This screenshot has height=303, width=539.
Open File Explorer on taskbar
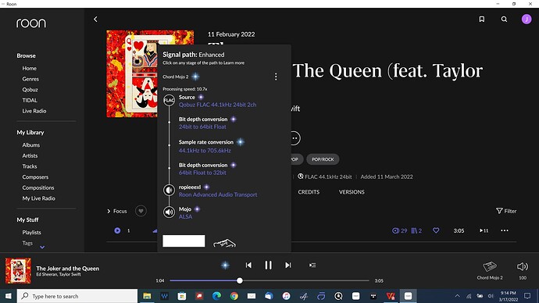(x=147, y=296)
